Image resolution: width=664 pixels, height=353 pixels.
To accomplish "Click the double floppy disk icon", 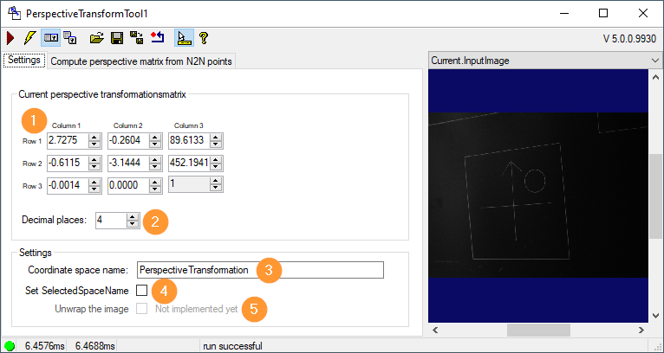I will click(136, 38).
